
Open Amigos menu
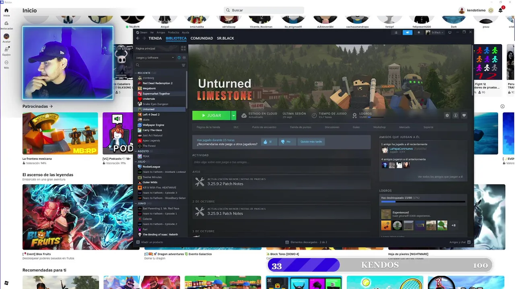(x=161, y=33)
